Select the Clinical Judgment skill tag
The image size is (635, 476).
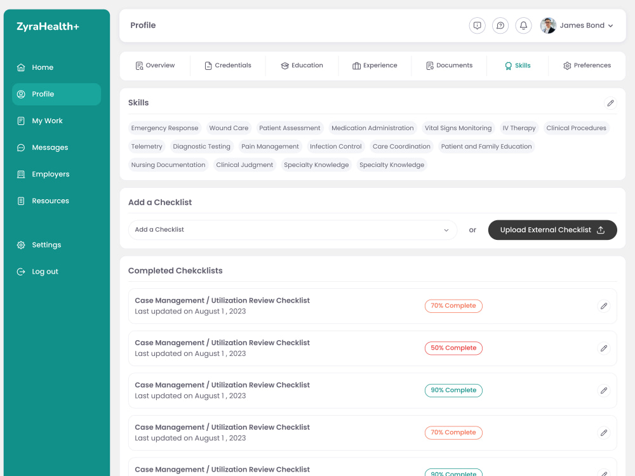click(244, 165)
